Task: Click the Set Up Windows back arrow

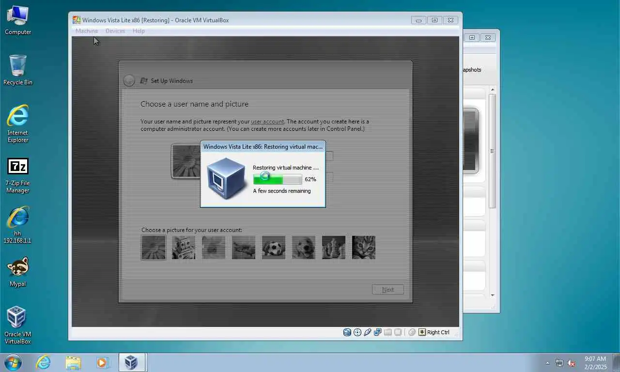Action: click(129, 81)
